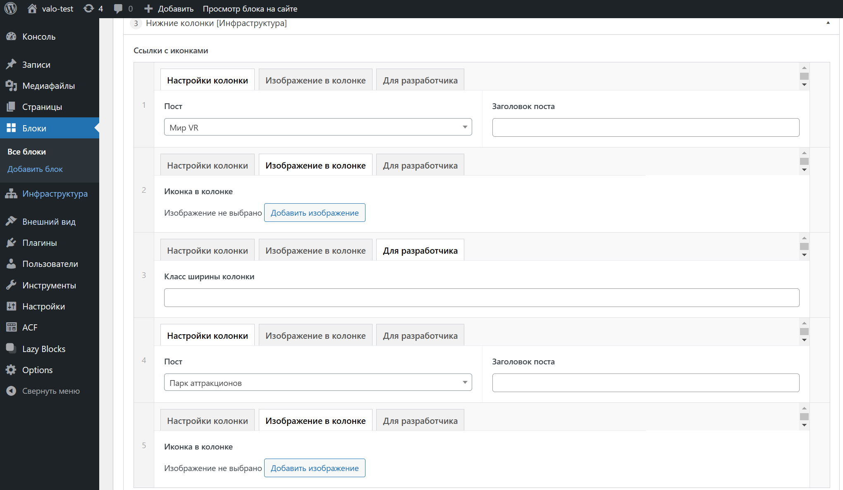
Task: Click the Плагины plug icon
Action: tap(11, 243)
